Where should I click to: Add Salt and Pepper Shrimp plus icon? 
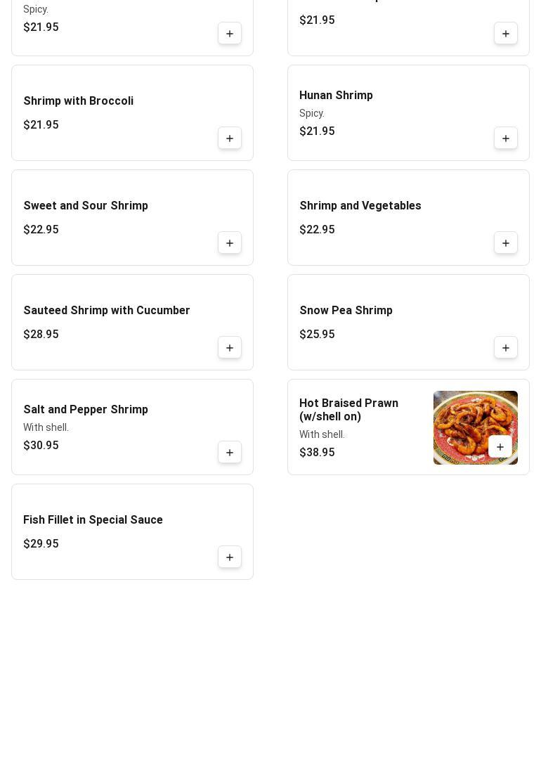(x=230, y=453)
